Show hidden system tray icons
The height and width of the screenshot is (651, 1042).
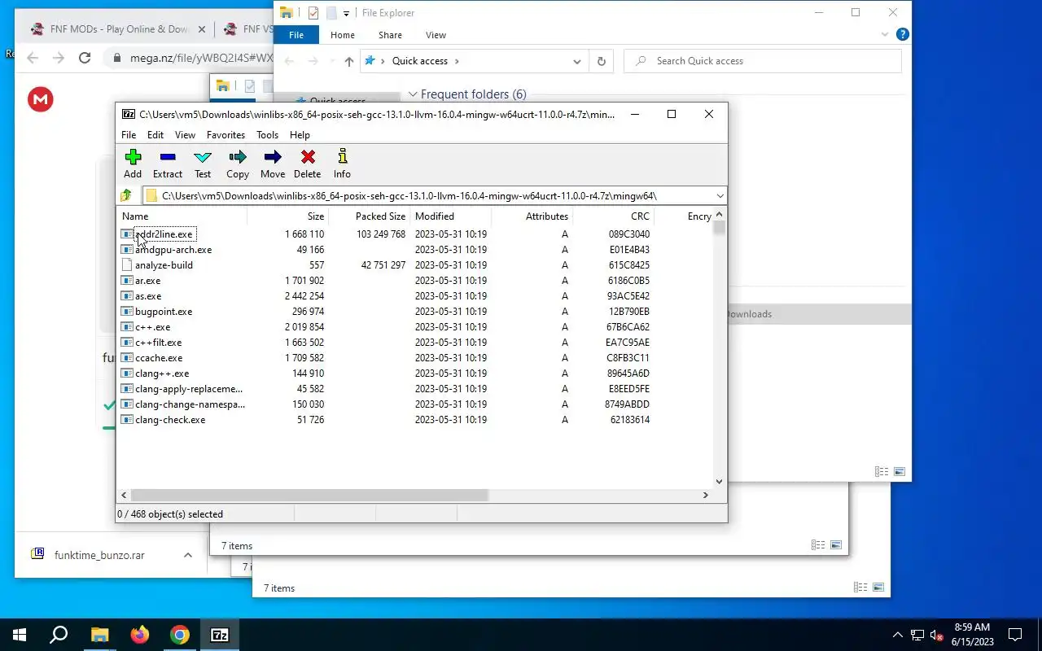click(x=898, y=635)
